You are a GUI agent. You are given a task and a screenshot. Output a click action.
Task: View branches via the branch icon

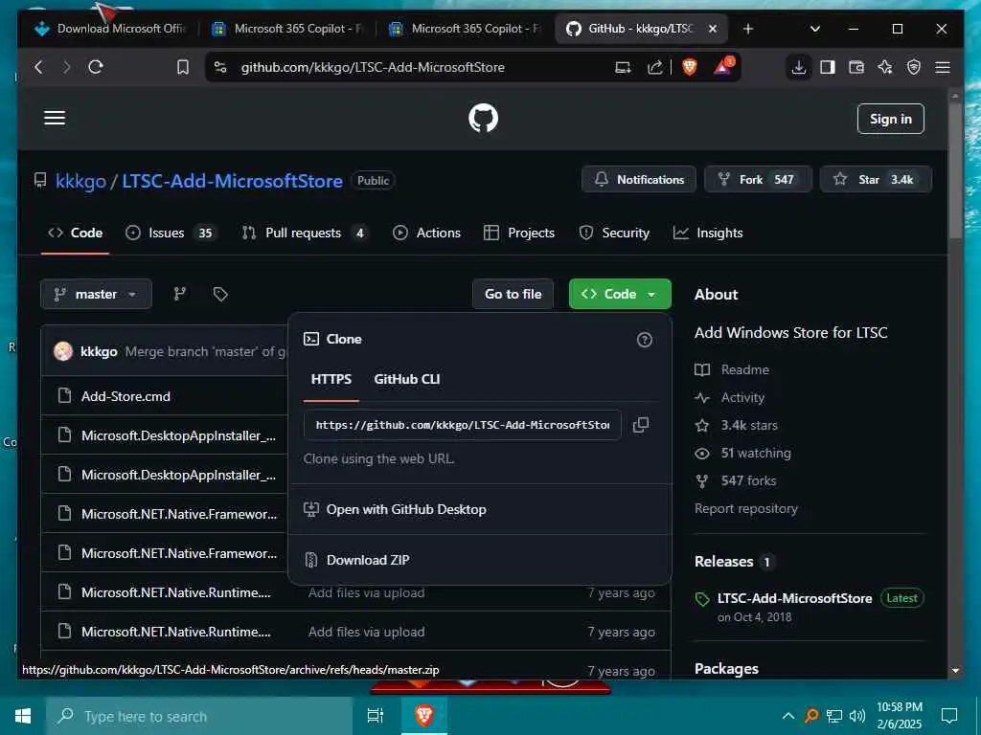point(179,294)
